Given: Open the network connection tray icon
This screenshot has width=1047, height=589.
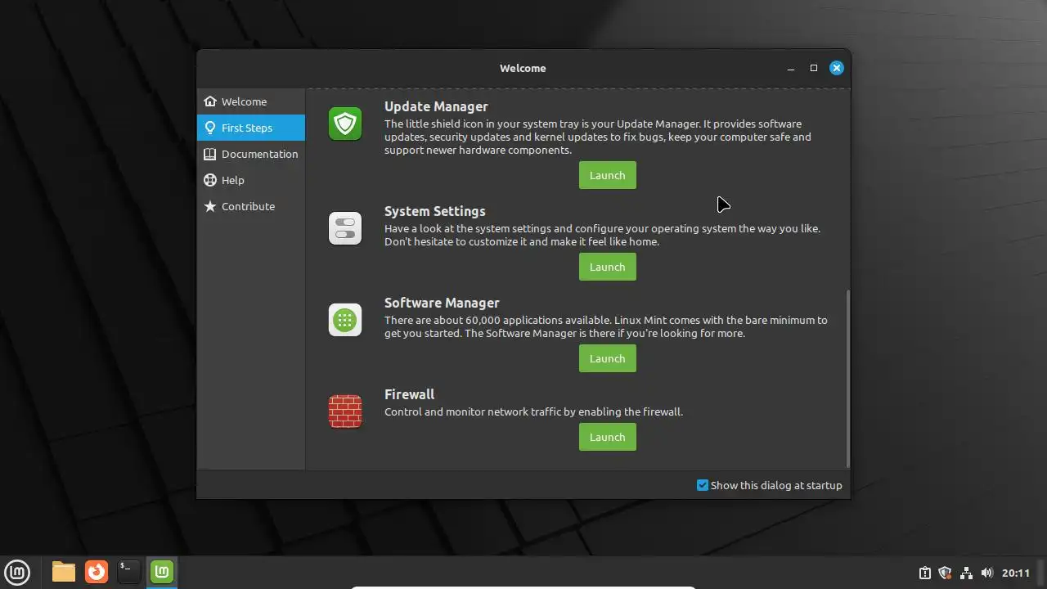Looking at the screenshot, I should 966,573.
